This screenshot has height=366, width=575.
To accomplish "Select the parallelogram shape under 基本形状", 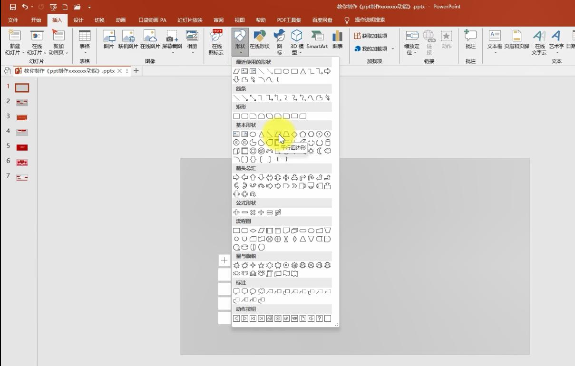I will pos(278,134).
